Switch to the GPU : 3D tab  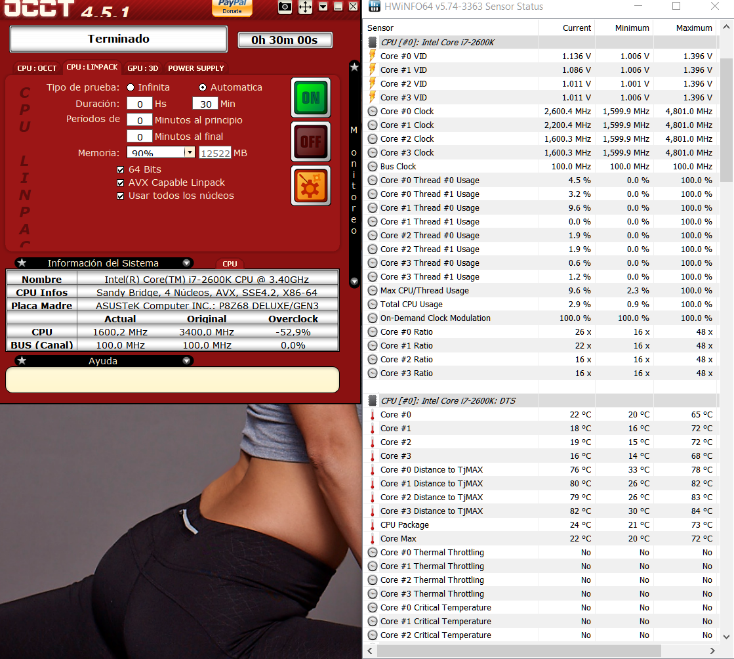click(142, 68)
